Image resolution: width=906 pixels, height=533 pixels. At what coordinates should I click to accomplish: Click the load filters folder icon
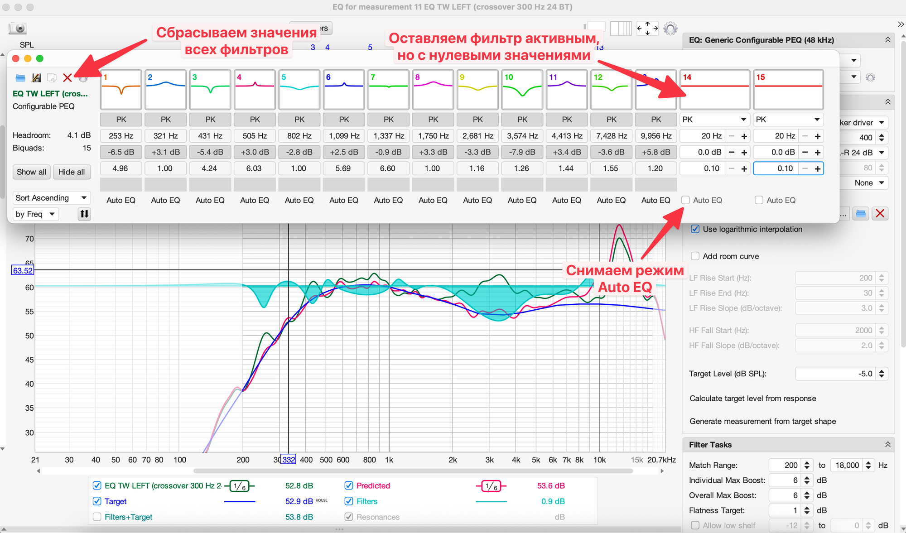point(20,78)
